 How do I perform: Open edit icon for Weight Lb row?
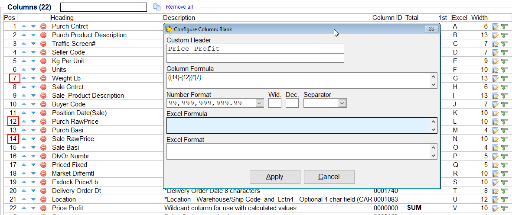tap(495, 78)
